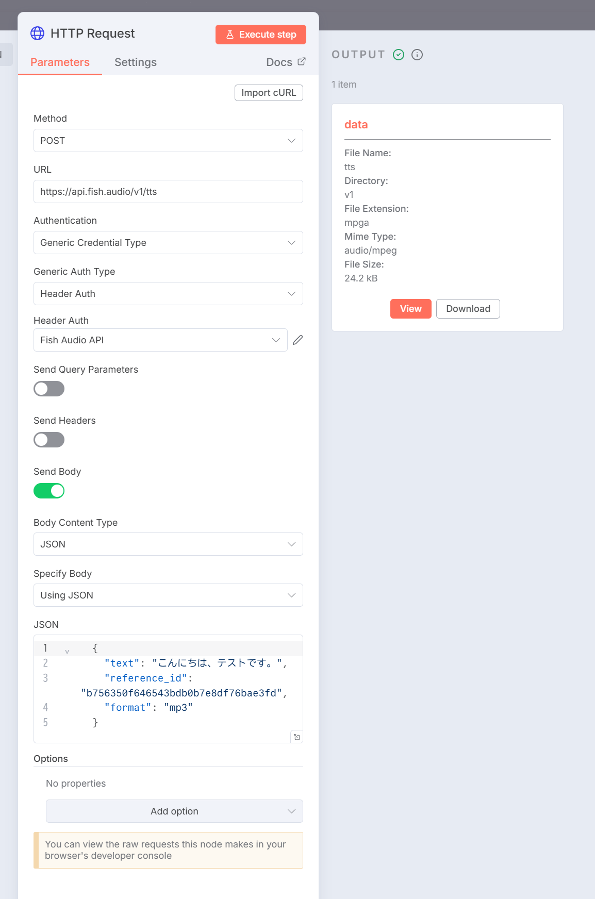Click the output success checkmark icon
Screen dimensions: 595x899
399,55
